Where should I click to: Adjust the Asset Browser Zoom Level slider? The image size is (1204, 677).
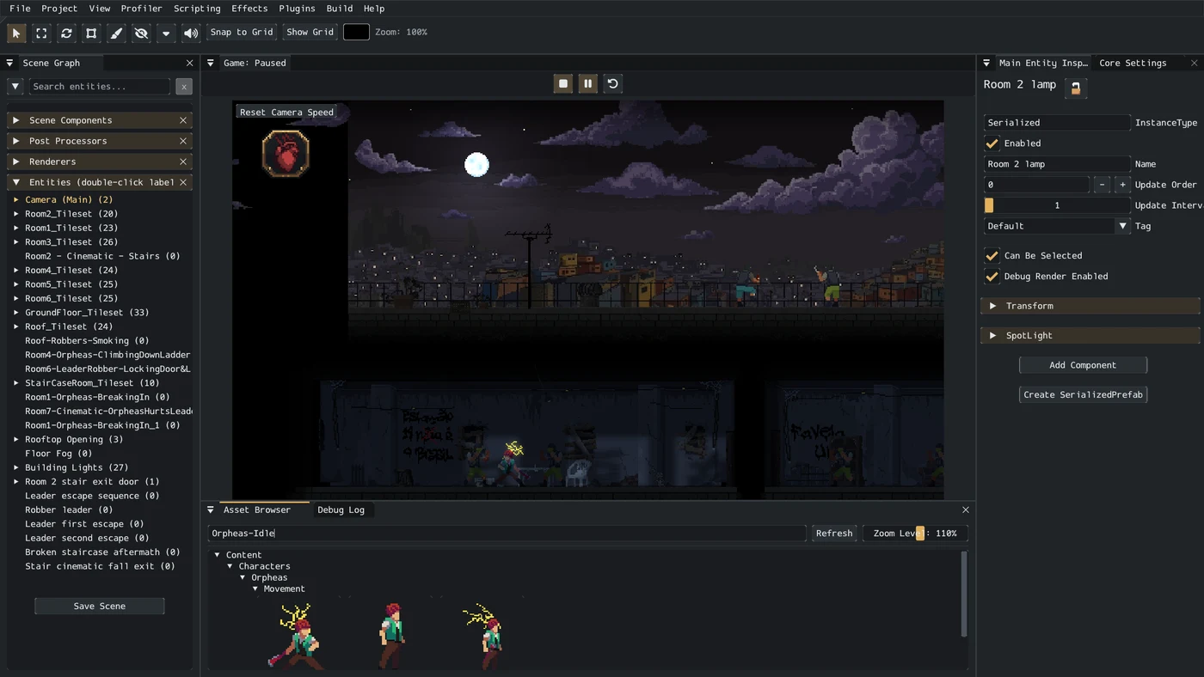click(x=915, y=534)
